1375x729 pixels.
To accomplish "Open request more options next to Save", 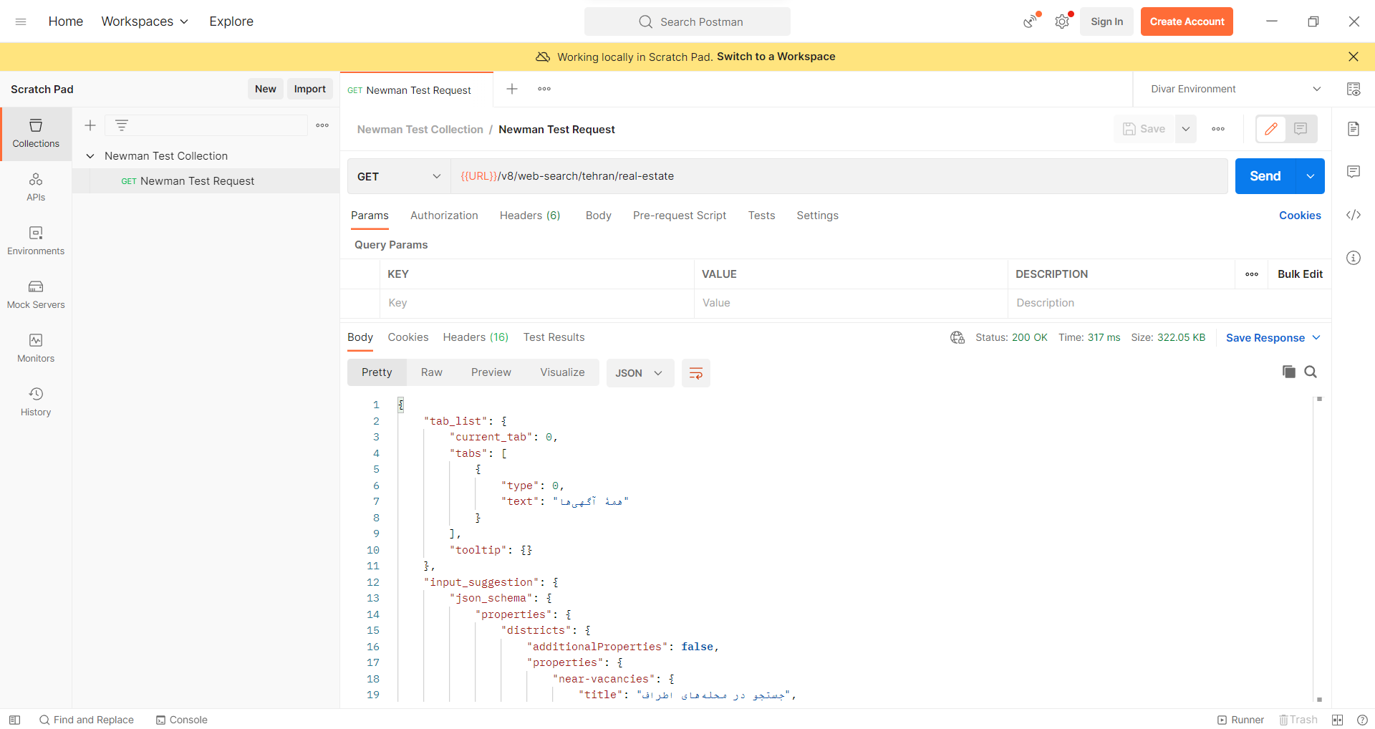I will pyautogui.click(x=1218, y=129).
